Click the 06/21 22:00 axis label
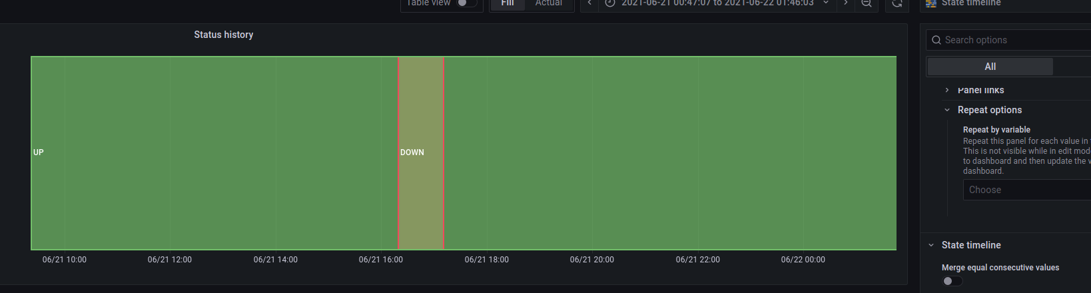The image size is (1091, 293). [x=698, y=260]
